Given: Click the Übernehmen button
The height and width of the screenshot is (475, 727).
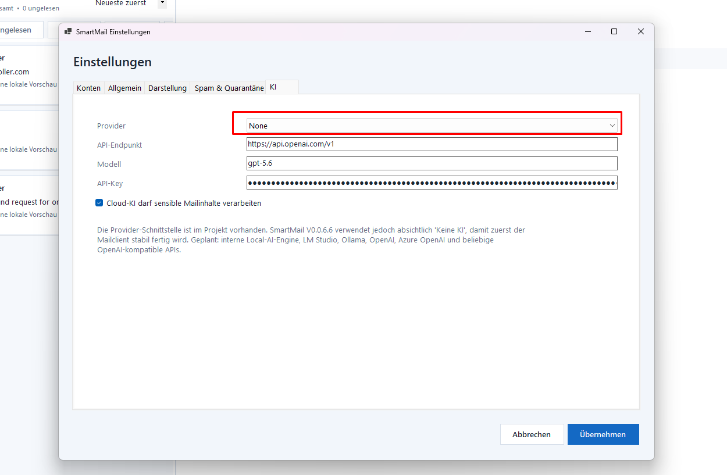Looking at the screenshot, I should tap(603, 434).
